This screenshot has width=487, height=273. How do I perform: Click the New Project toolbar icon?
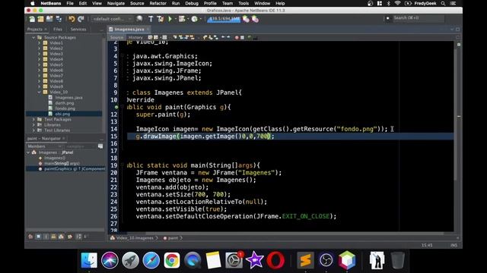coord(40,19)
